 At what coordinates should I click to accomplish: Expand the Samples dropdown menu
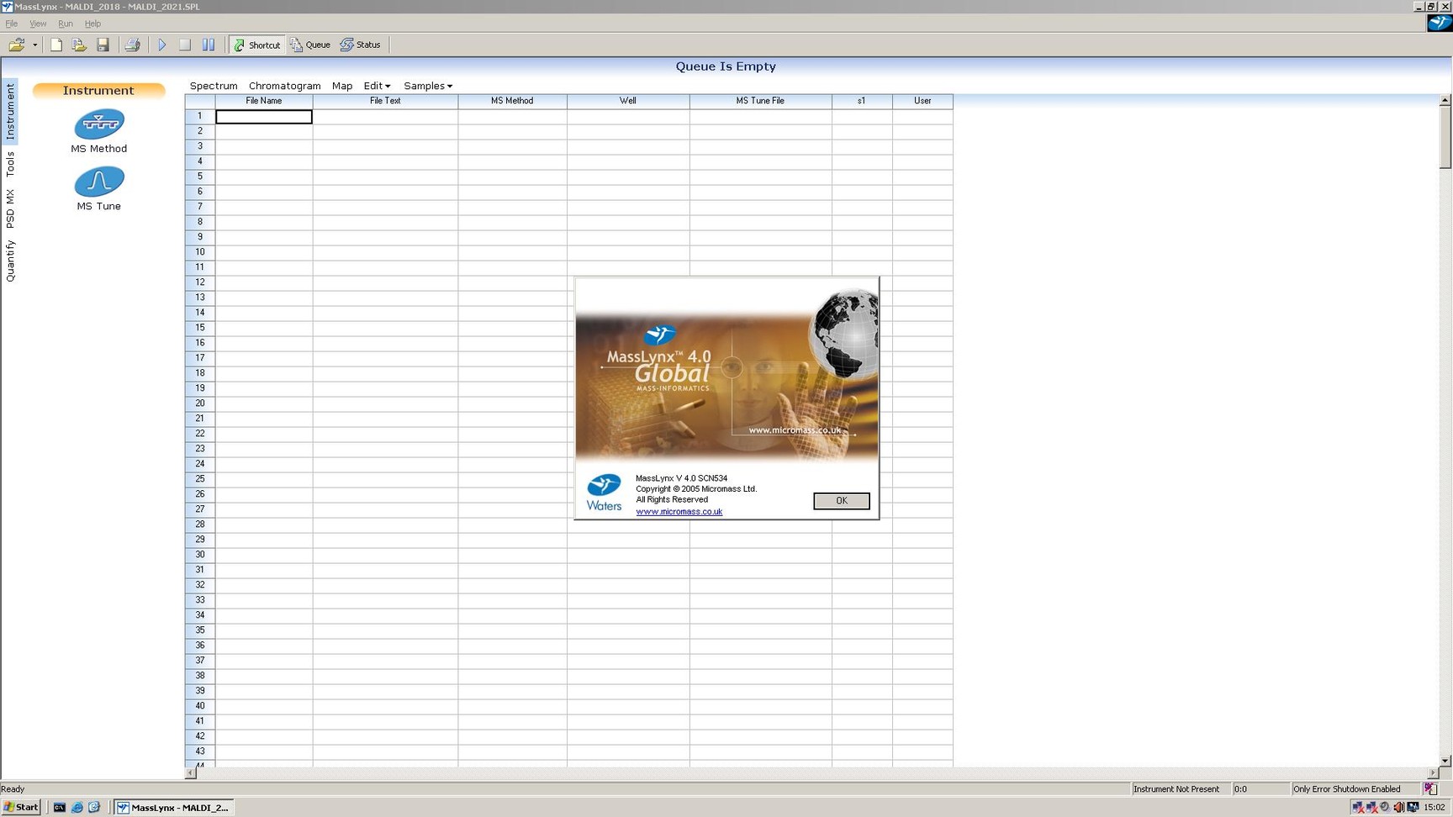(427, 85)
